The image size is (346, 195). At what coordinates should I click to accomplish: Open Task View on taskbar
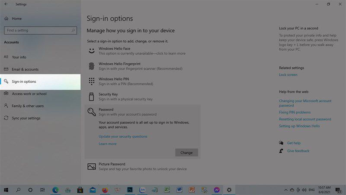[42, 190]
